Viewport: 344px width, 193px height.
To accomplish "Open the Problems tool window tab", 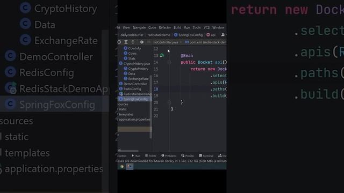I will coord(169,156).
